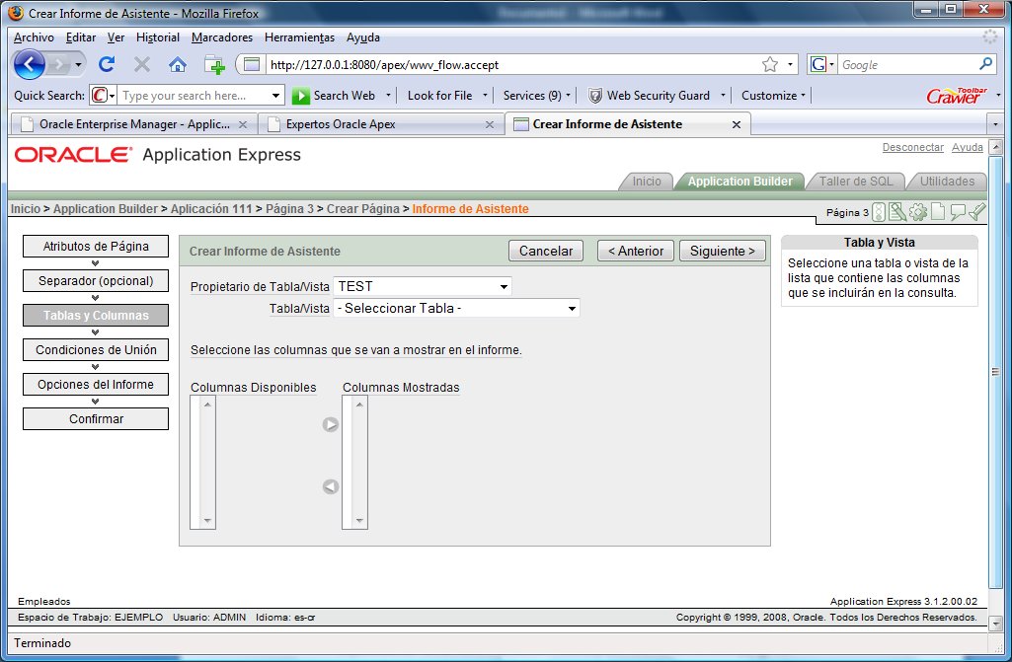Switch to the Expertos Oracle Apex browser tab
This screenshot has width=1012, height=662.
pos(381,124)
